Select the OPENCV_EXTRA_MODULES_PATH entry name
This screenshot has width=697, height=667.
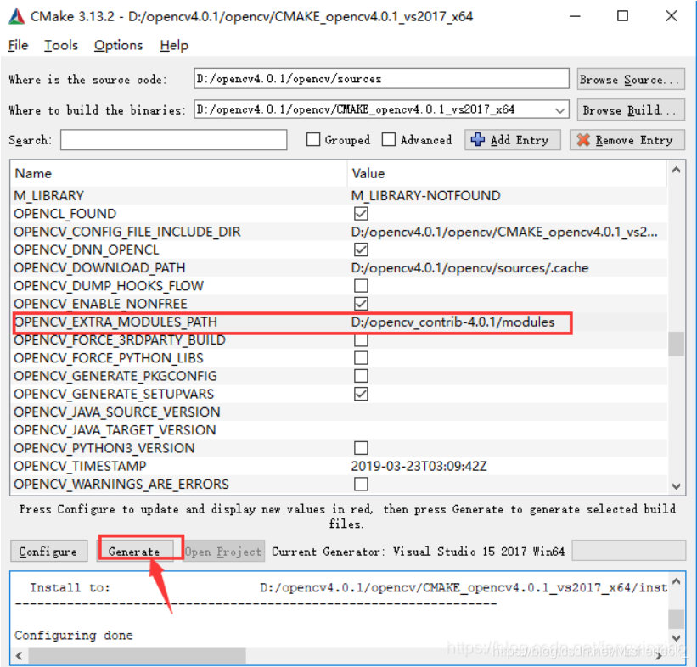(x=115, y=322)
